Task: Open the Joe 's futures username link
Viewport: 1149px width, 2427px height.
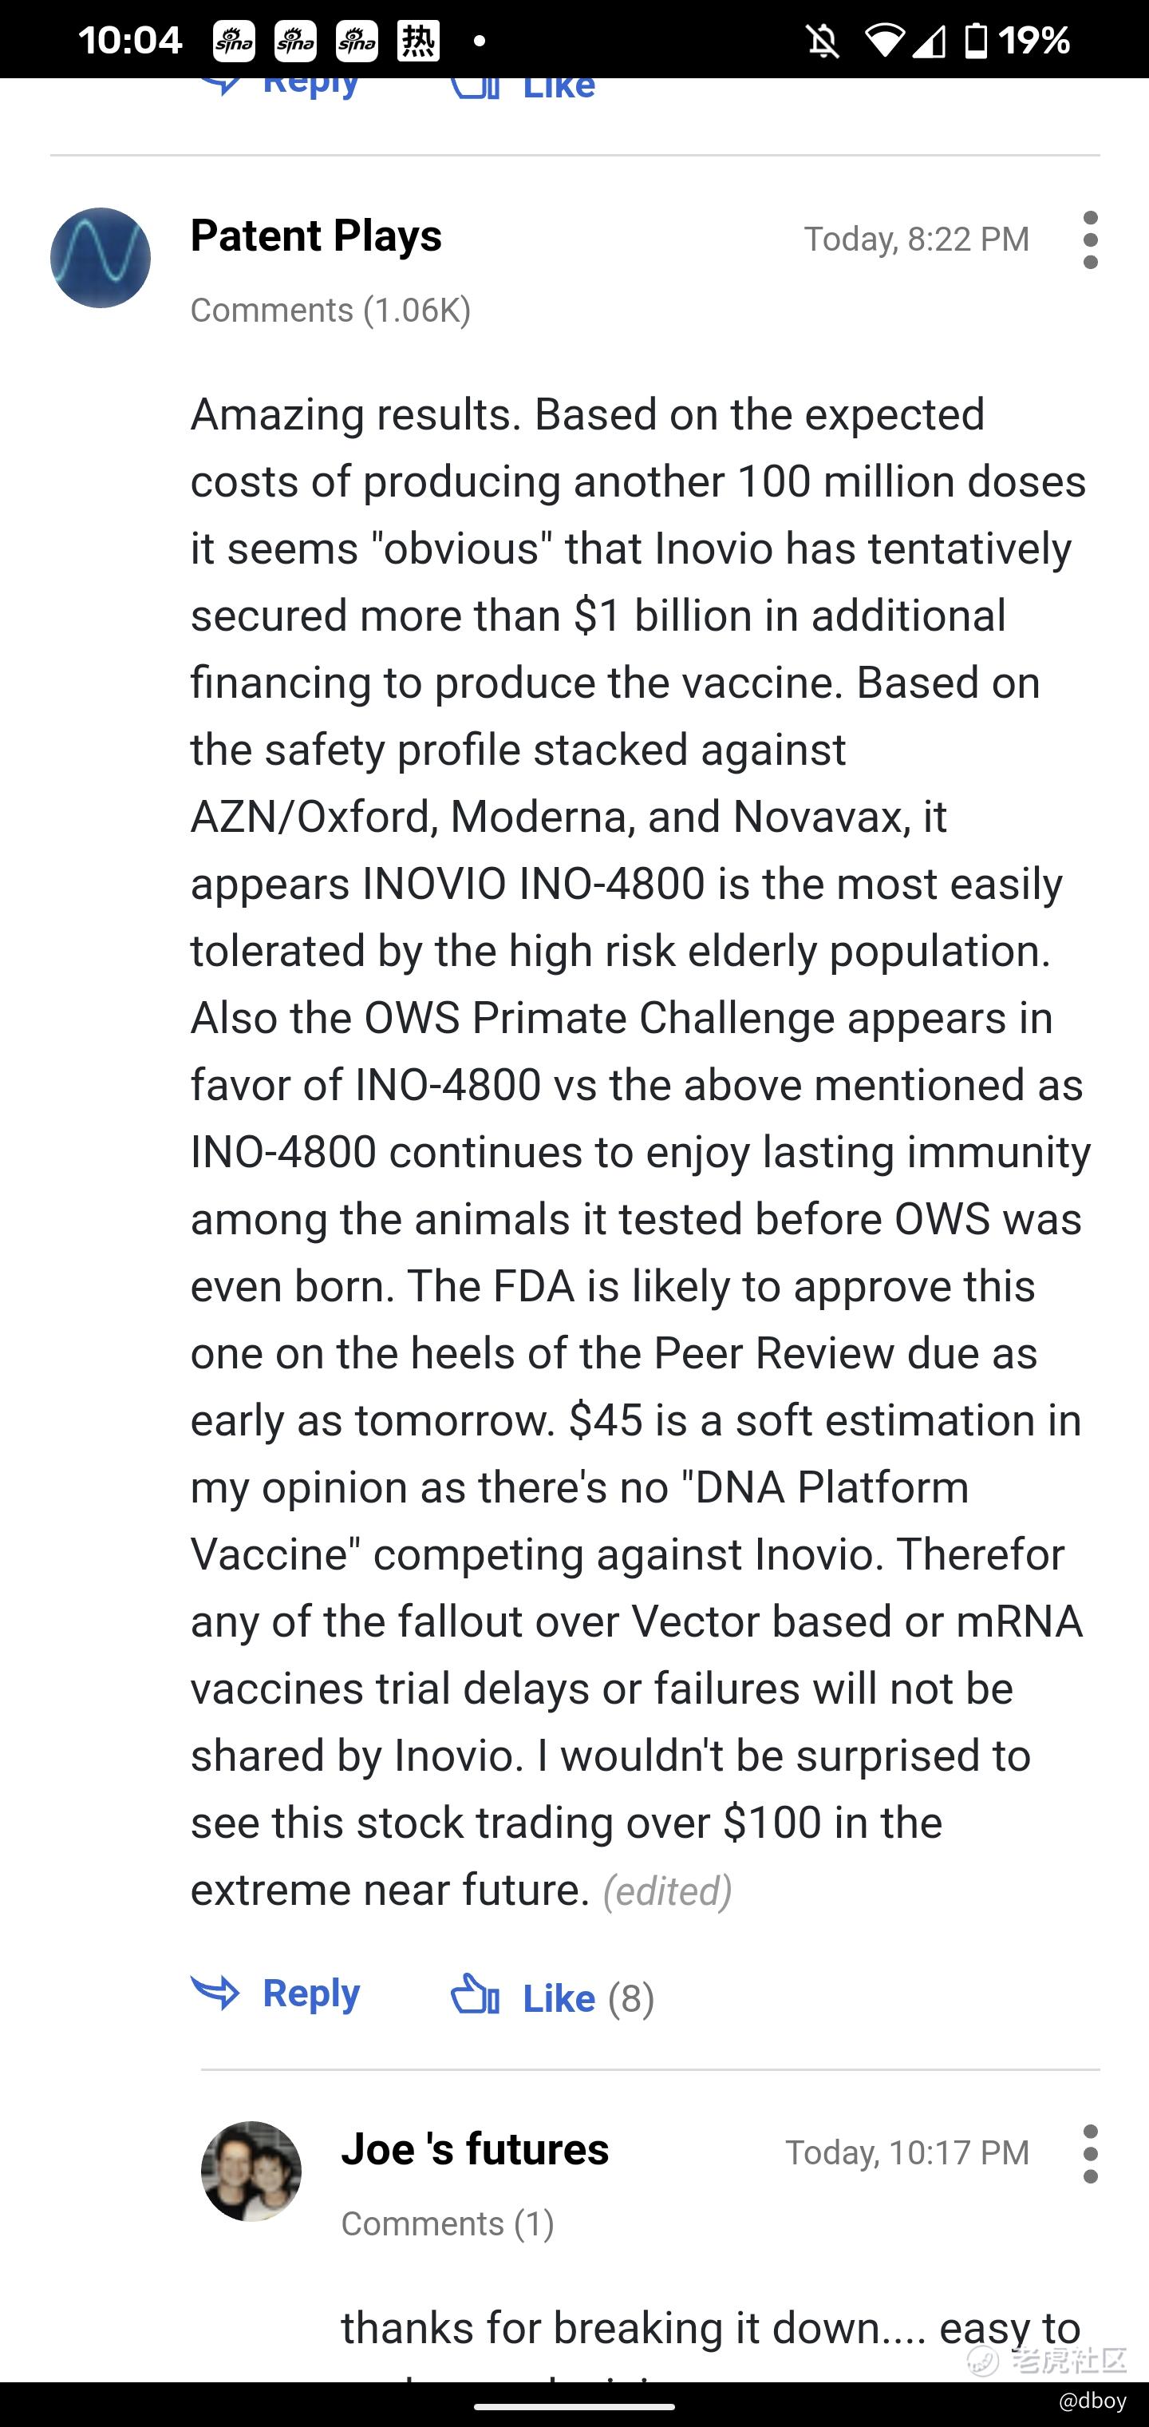Action: (x=475, y=2149)
